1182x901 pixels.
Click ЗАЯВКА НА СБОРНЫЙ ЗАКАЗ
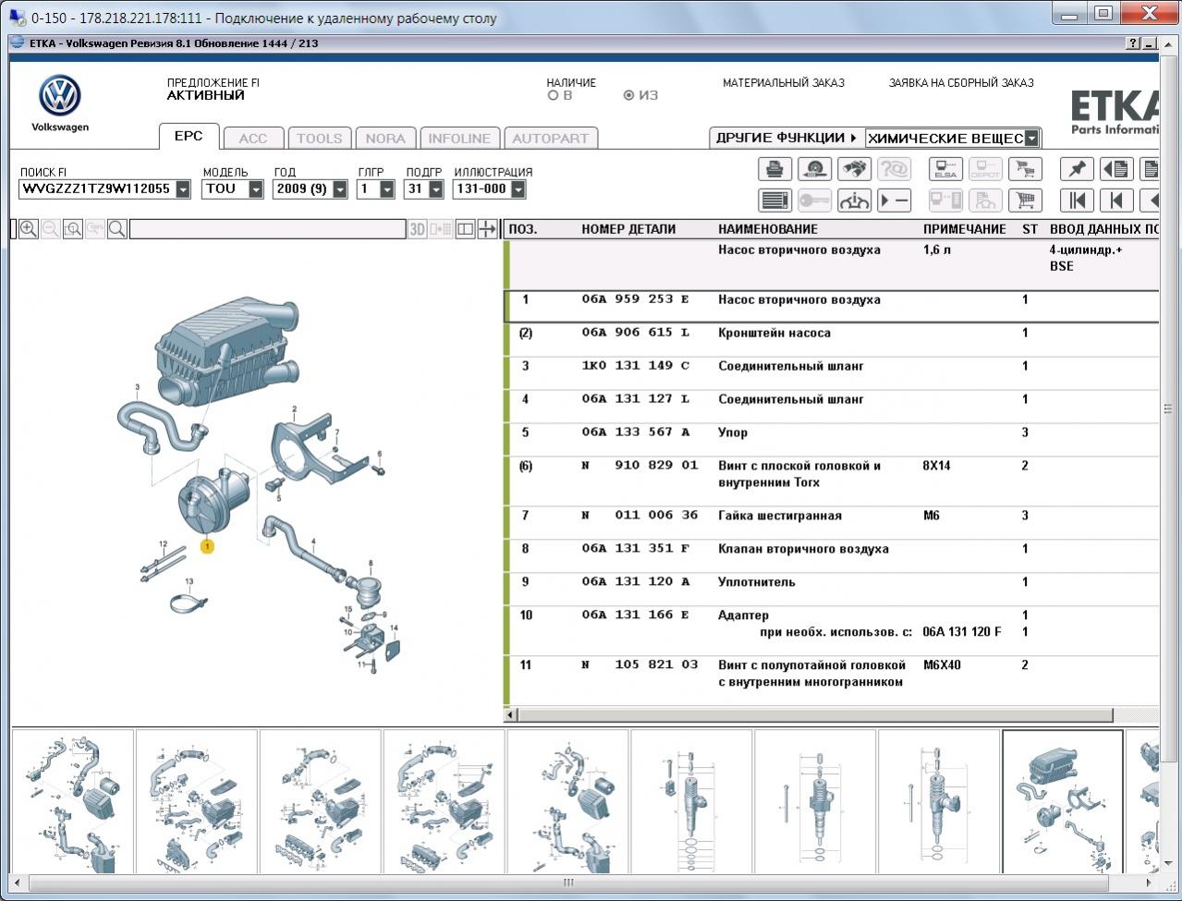tap(961, 83)
